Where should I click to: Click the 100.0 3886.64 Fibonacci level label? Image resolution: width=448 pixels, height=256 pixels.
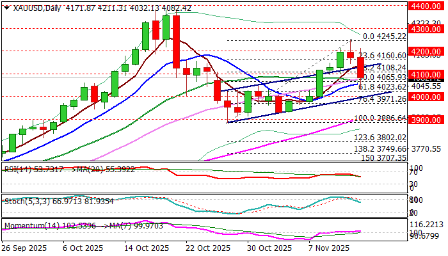click(380, 118)
